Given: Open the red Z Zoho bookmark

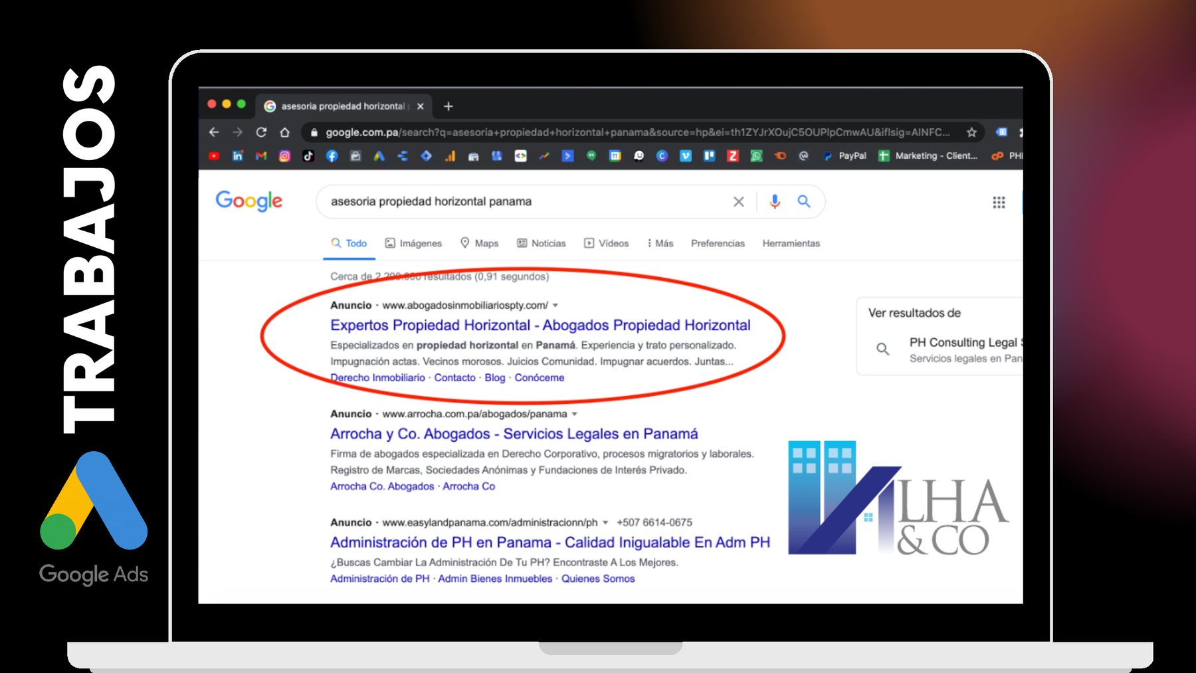Looking at the screenshot, I should [x=733, y=156].
